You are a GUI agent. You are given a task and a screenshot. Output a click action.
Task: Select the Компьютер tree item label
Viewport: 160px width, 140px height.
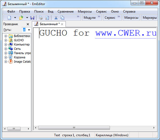pyautogui.click(x=22, y=45)
